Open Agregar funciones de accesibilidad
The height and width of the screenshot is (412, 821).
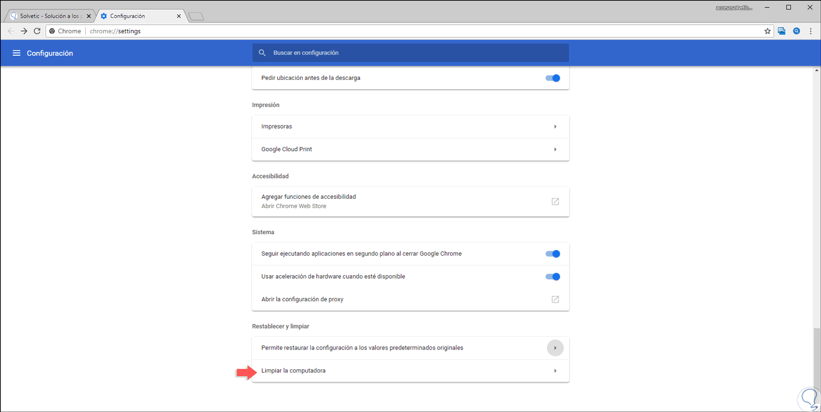tap(411, 201)
